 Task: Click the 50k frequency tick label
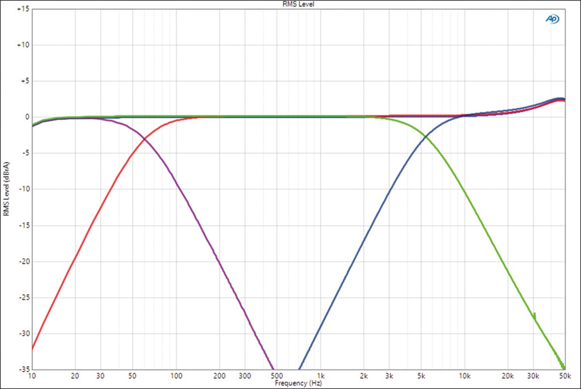565,376
